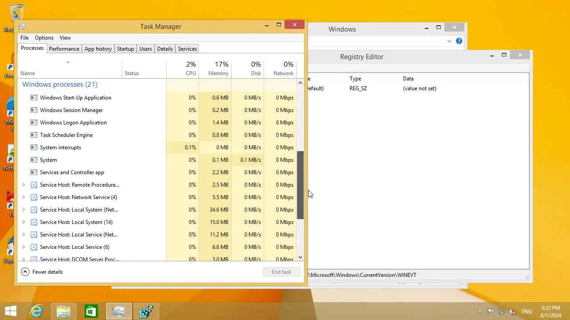Switch to the Users tab

pos(146,49)
